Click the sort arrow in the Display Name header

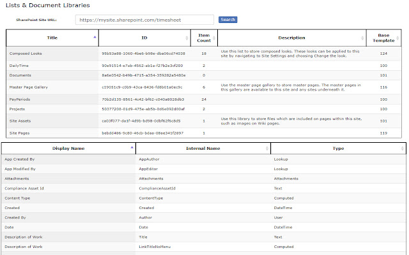[x=132, y=148]
